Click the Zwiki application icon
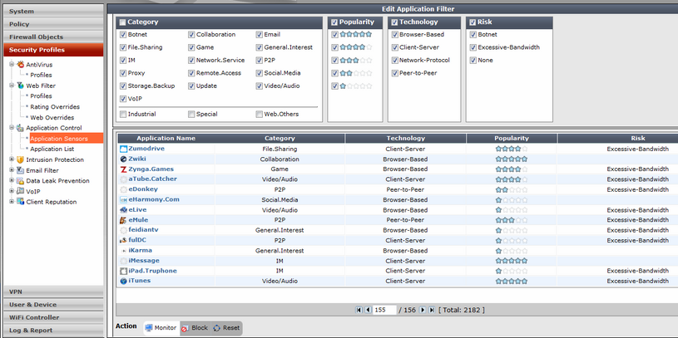Screen dimensions: 678x338 [124, 159]
